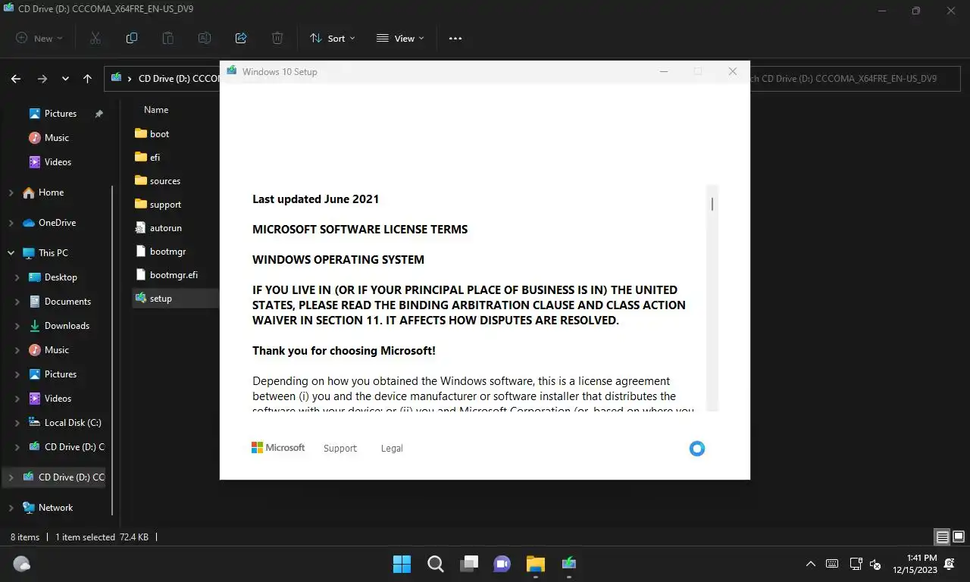Open pinned Music in Quick access
Viewport: 970px width, 582px height.
[x=56, y=138]
